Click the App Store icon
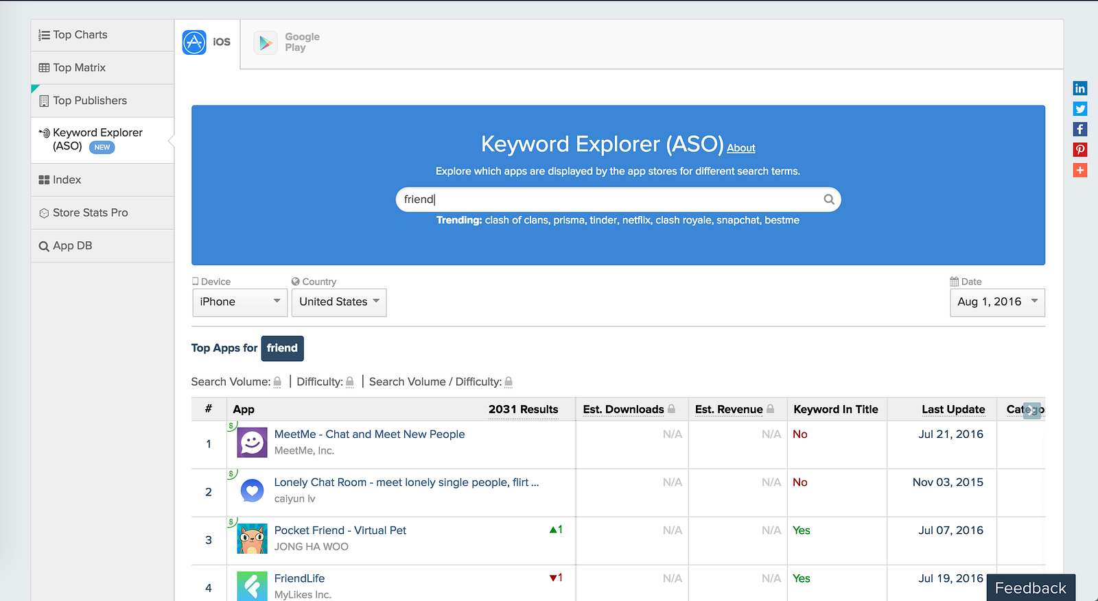The image size is (1098, 601). [x=194, y=42]
